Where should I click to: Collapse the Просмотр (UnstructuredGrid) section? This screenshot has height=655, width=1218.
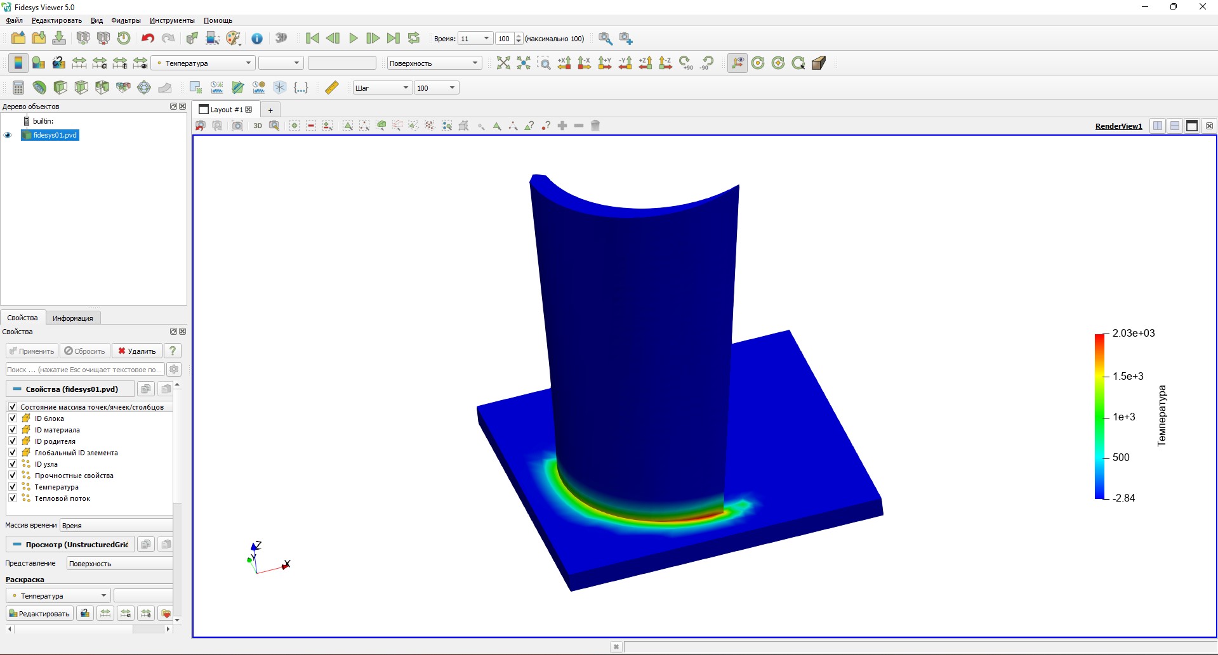click(x=70, y=544)
